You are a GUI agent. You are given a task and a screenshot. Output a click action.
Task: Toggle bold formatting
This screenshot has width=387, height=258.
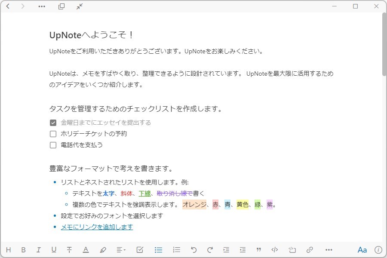click(24, 250)
